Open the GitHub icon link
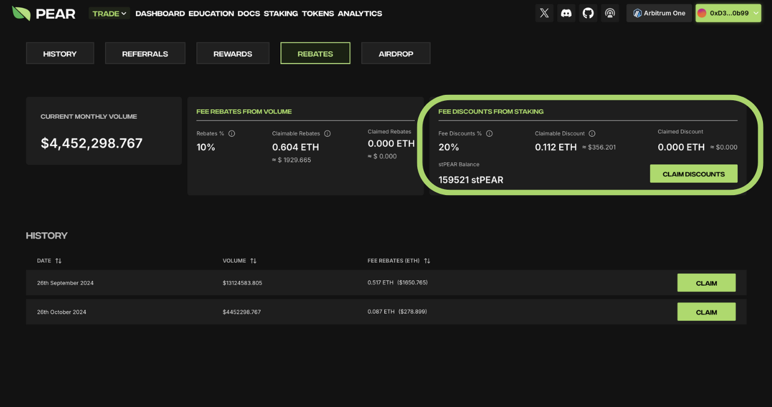The width and height of the screenshot is (772, 407). [588, 13]
